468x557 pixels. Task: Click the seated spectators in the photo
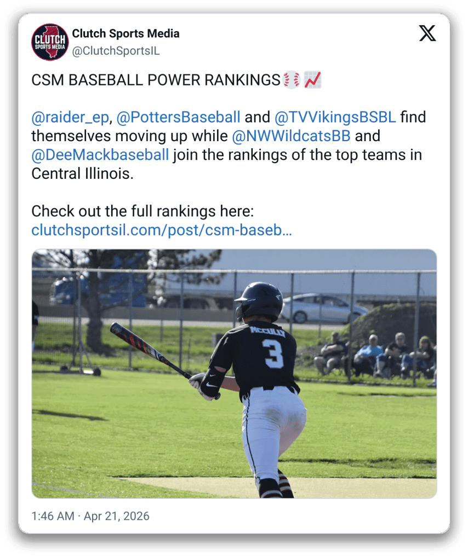[375, 355]
